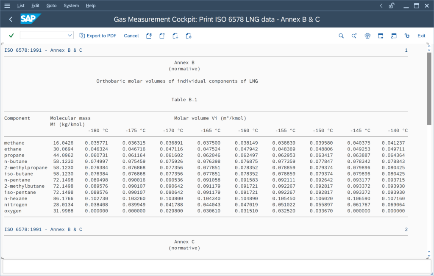Jump to the last page of the list
Screen dimensions: 434x276
pyautogui.click(x=189, y=36)
